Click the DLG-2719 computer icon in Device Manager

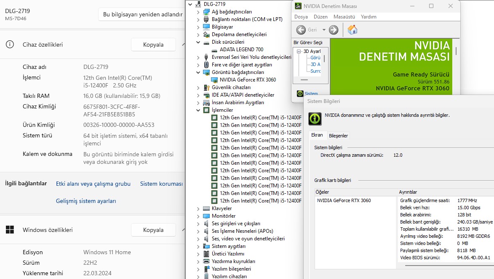point(198,4)
